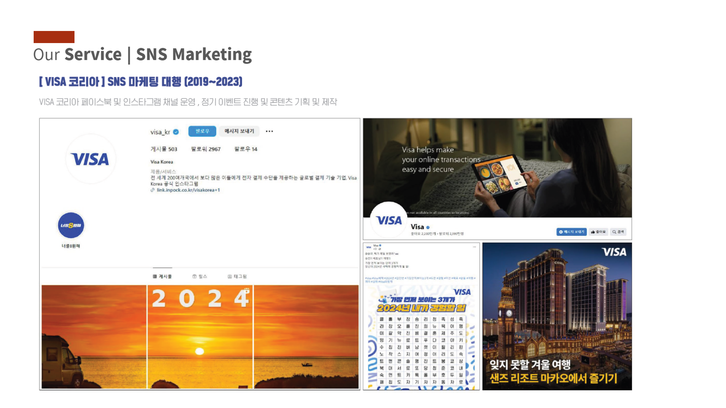Click the hashtags line in the Facebook post
Image resolution: width=726 pixels, height=408 pixels.
coord(420,280)
